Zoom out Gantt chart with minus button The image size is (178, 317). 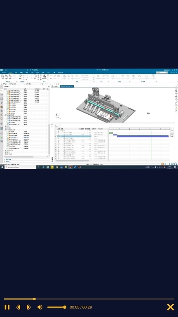[x=172, y=132]
